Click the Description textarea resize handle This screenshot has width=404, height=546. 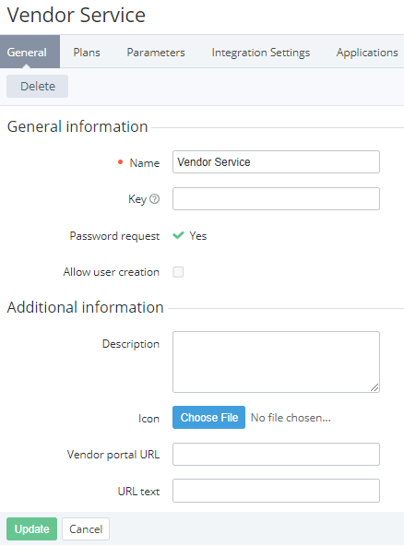coord(374,387)
